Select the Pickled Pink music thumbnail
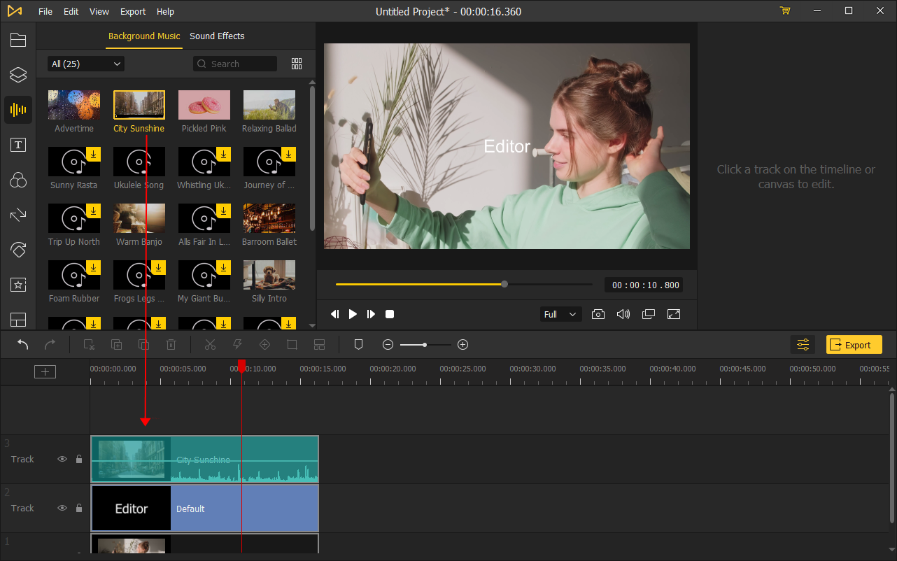Viewport: 897px width, 561px height. (x=204, y=105)
